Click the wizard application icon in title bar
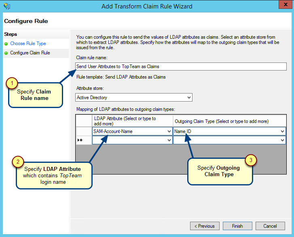 (7, 6)
